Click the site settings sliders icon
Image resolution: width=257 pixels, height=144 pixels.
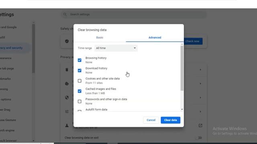67,112
